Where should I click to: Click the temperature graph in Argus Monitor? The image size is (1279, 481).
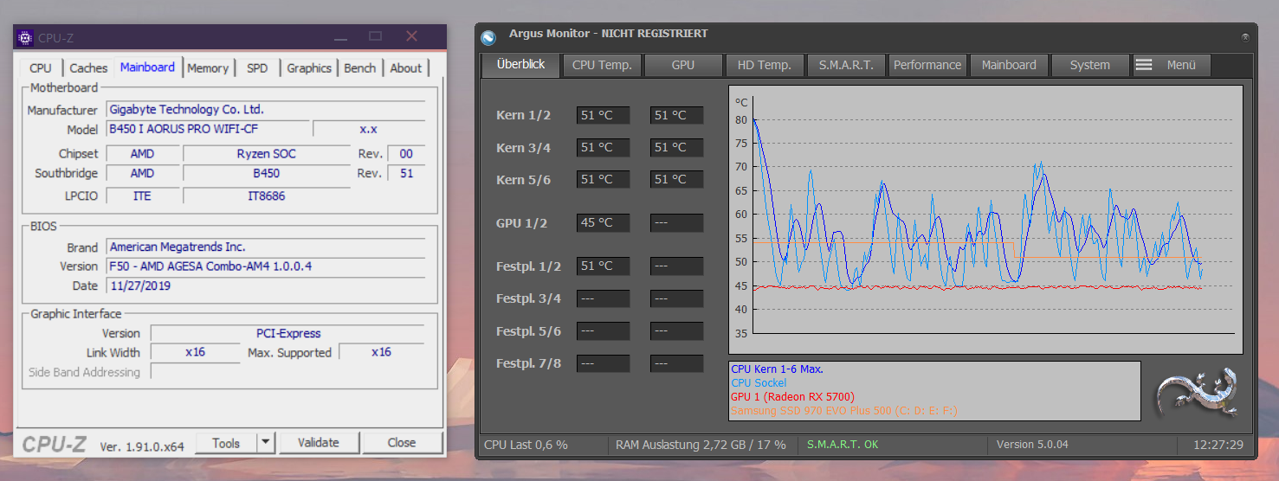pos(985,219)
